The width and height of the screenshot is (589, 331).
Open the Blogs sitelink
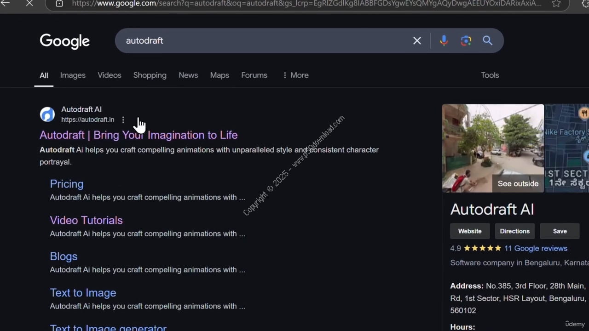(64, 257)
